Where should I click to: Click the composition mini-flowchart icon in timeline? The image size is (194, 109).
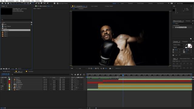coord(72,74)
